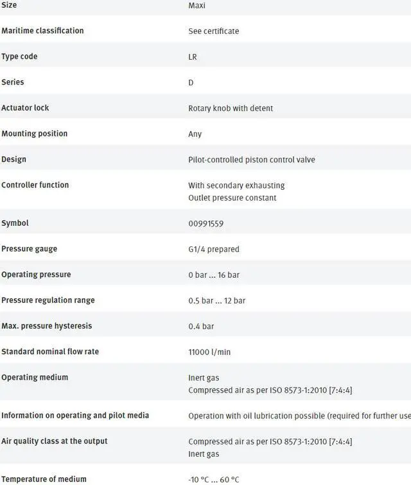The image size is (411, 485).
Task: Select the hysteresis value '0.4 bar'
Action: click(x=201, y=327)
